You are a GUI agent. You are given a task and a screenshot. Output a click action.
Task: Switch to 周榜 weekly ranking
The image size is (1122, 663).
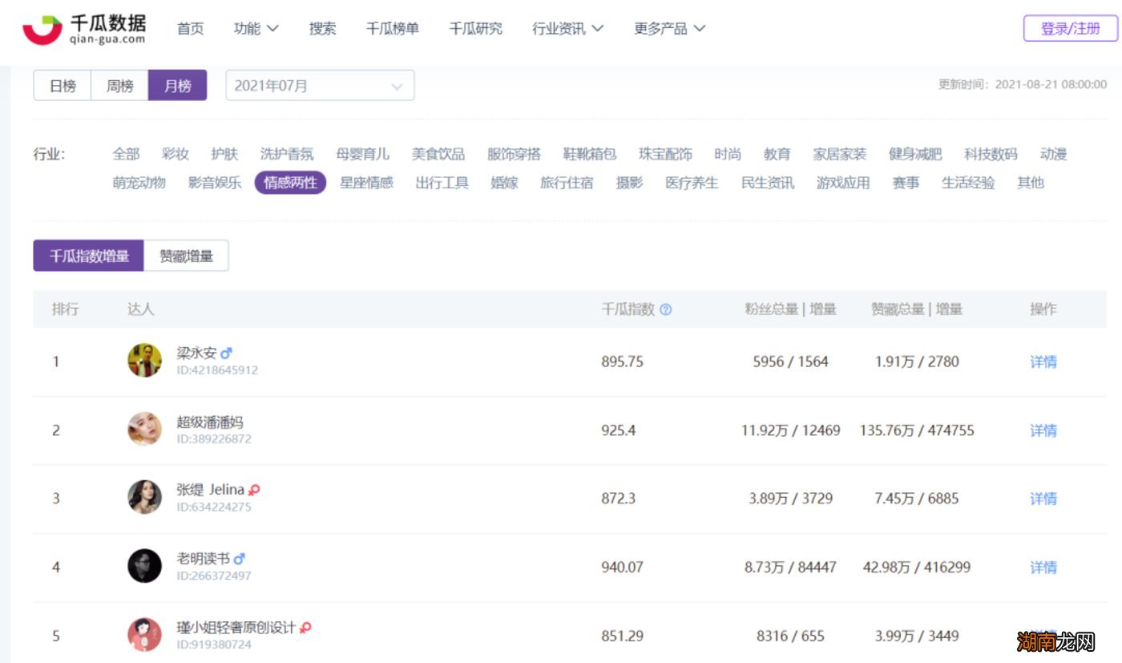(119, 86)
